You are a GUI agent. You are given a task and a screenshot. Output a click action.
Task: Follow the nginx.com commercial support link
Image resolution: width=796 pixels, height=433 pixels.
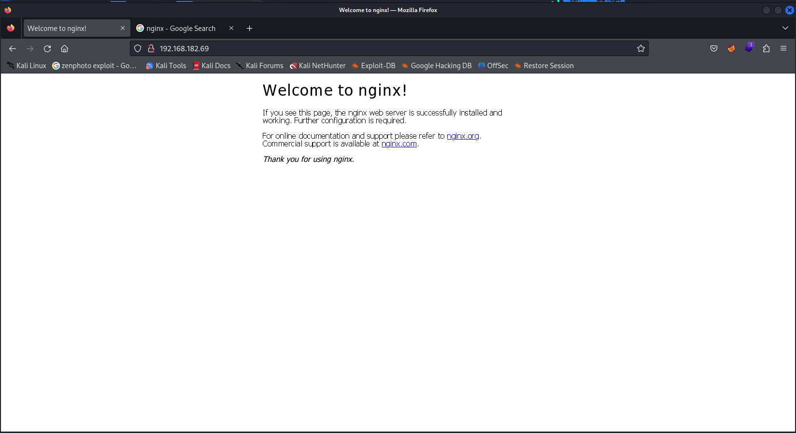[x=399, y=144]
